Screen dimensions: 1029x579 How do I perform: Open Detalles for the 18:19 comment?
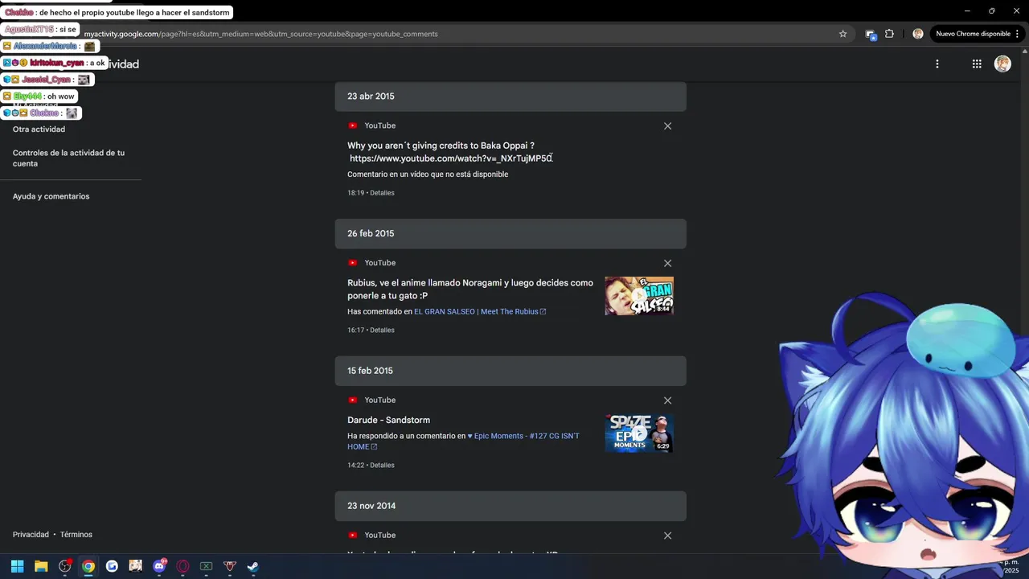click(x=382, y=193)
